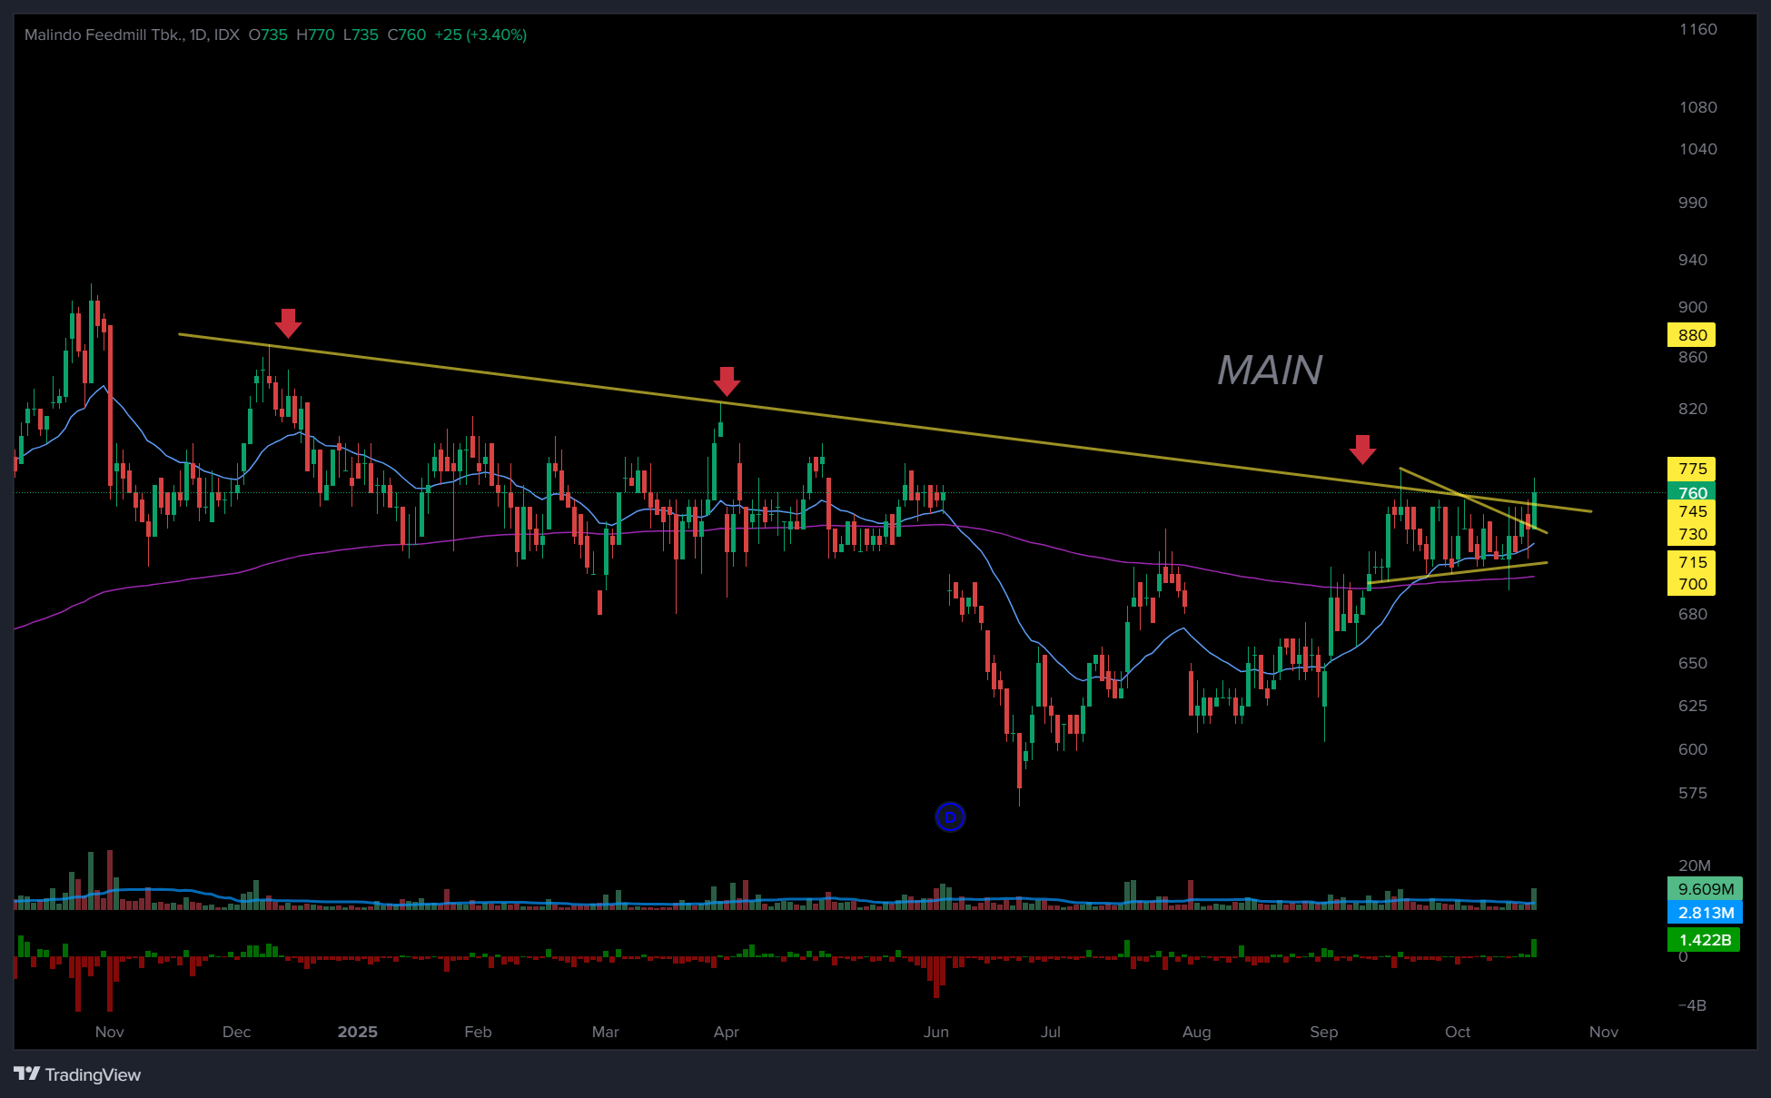This screenshot has width=1771, height=1098.
Task: Click the 1160 value on price scale
Action: 1697,29
